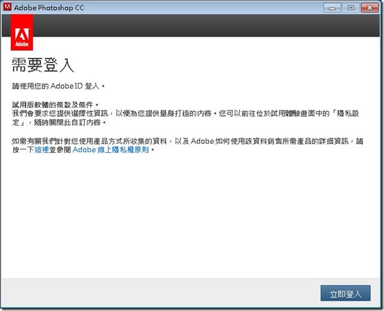This screenshot has width=384, height=311.
Task: Click the 試用版軟體的條款及條件 line
Action: coord(55,105)
